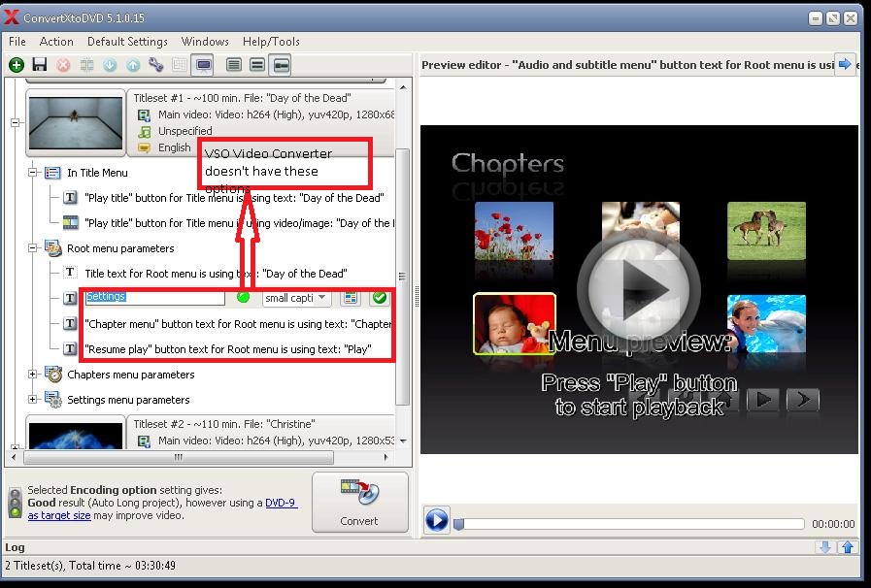Switch to the dense list view layout icon
This screenshot has height=588, width=871.
[x=234, y=65]
